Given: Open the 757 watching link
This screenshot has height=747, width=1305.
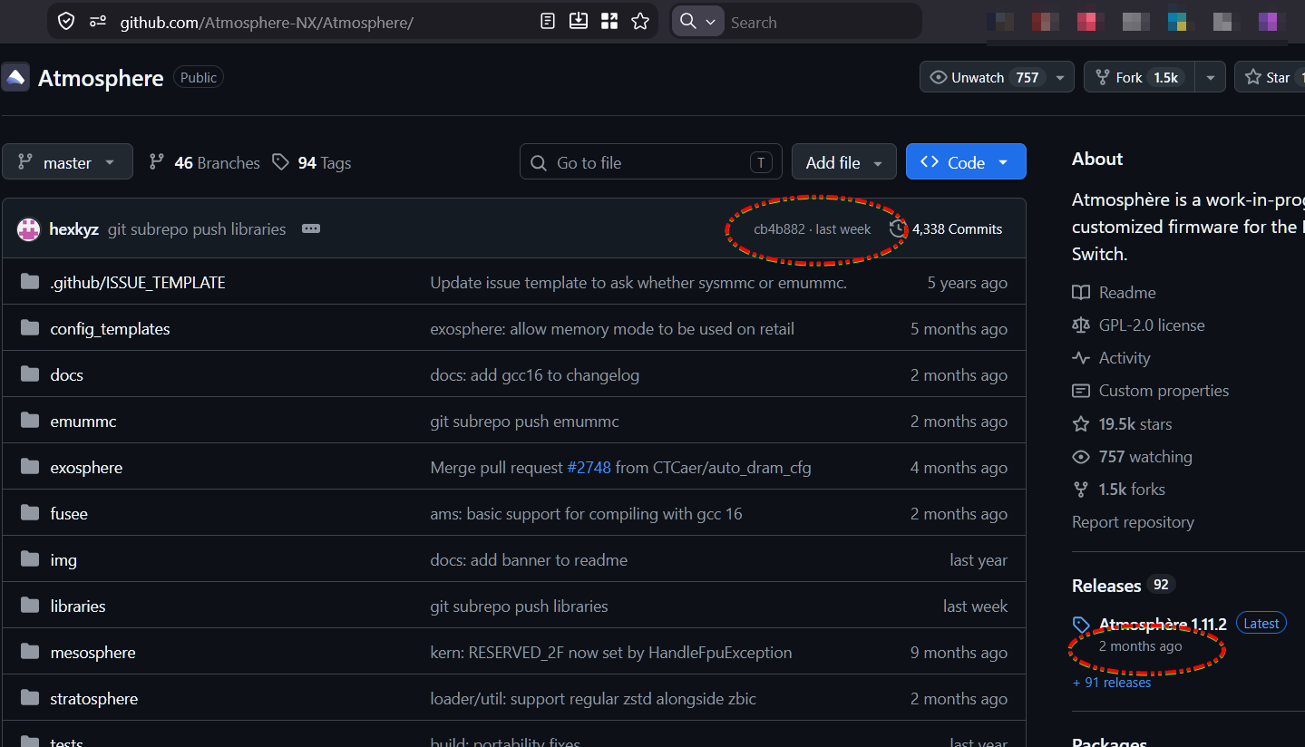Looking at the screenshot, I should click(x=1145, y=457).
